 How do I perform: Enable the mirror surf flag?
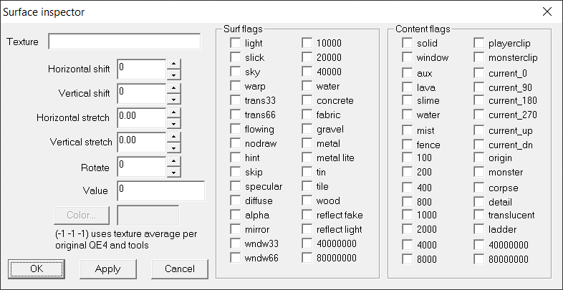coord(235,230)
